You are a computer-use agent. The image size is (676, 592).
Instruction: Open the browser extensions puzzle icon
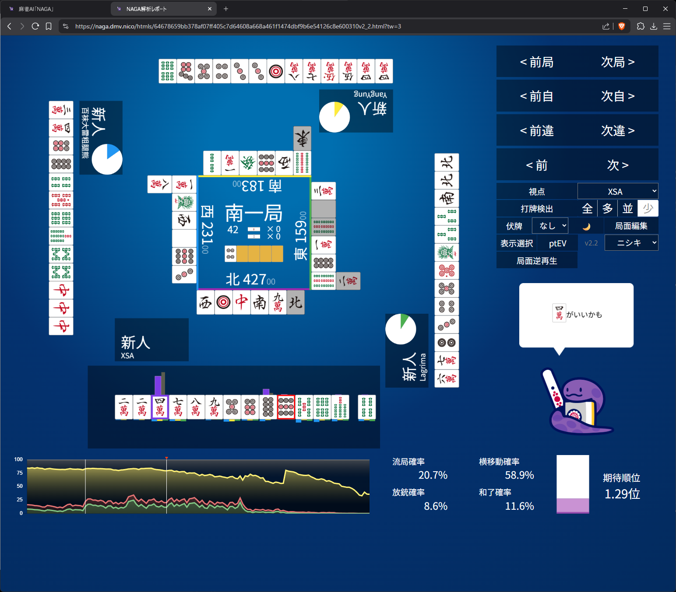click(641, 26)
